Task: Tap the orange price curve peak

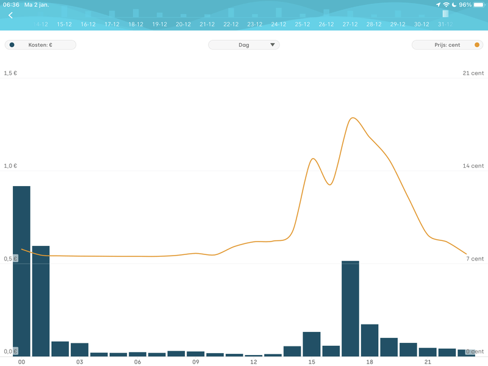Action: coord(353,118)
